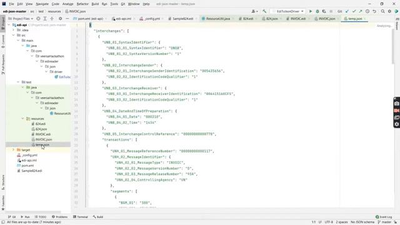Screen dimensions: 400x225
Task: Toggle the TODO tool window
Action: click(40, 217)
